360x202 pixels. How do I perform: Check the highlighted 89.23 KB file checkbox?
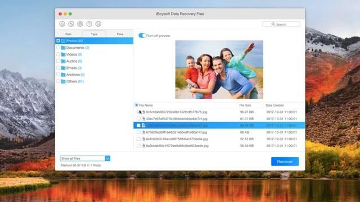coord(138,125)
